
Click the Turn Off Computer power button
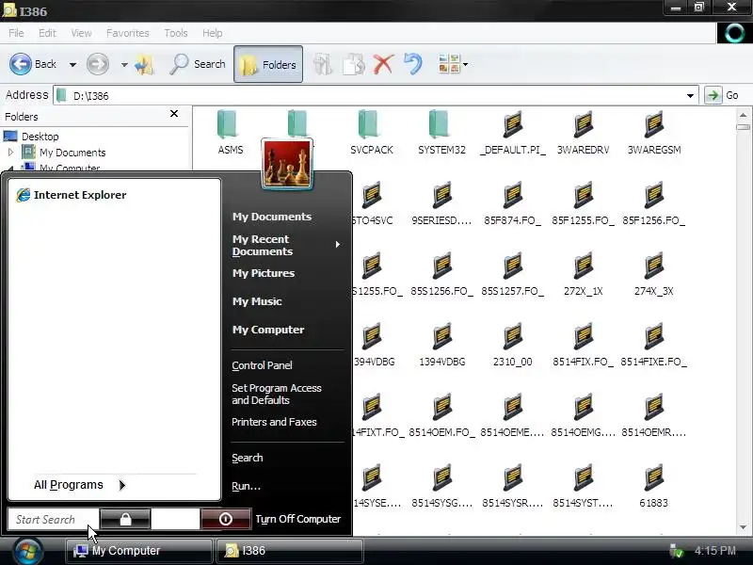tap(226, 519)
